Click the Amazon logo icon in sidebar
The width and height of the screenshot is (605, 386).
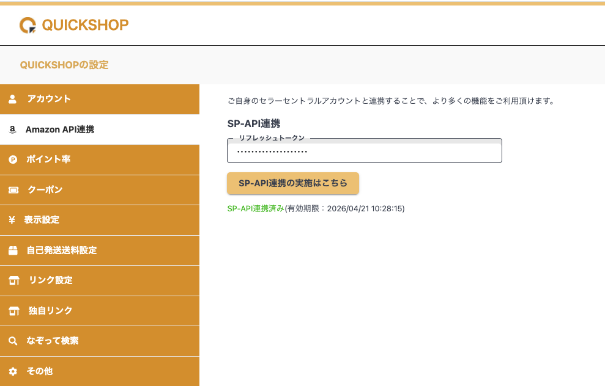tap(12, 129)
